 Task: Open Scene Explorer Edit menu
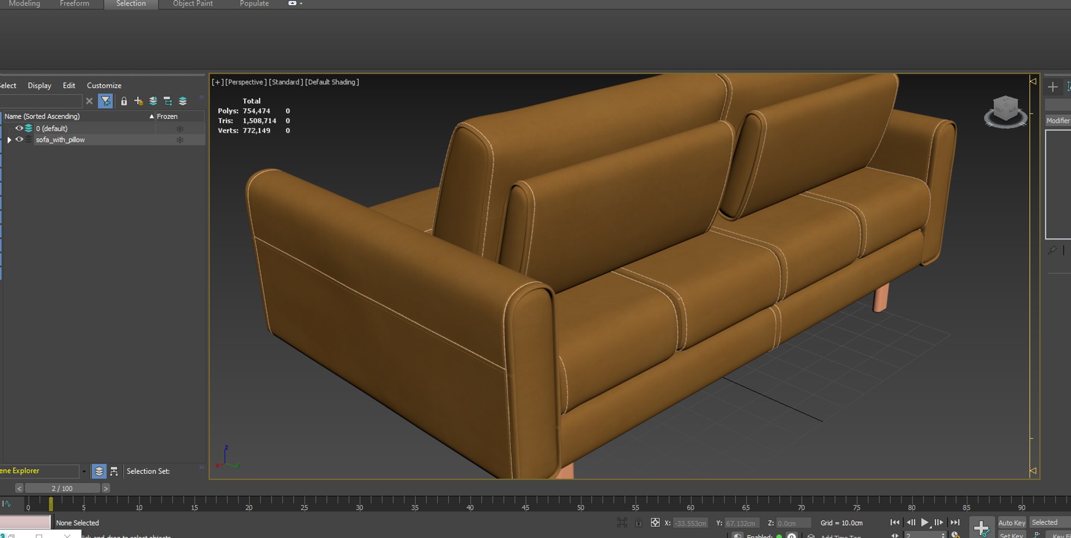[x=69, y=85]
